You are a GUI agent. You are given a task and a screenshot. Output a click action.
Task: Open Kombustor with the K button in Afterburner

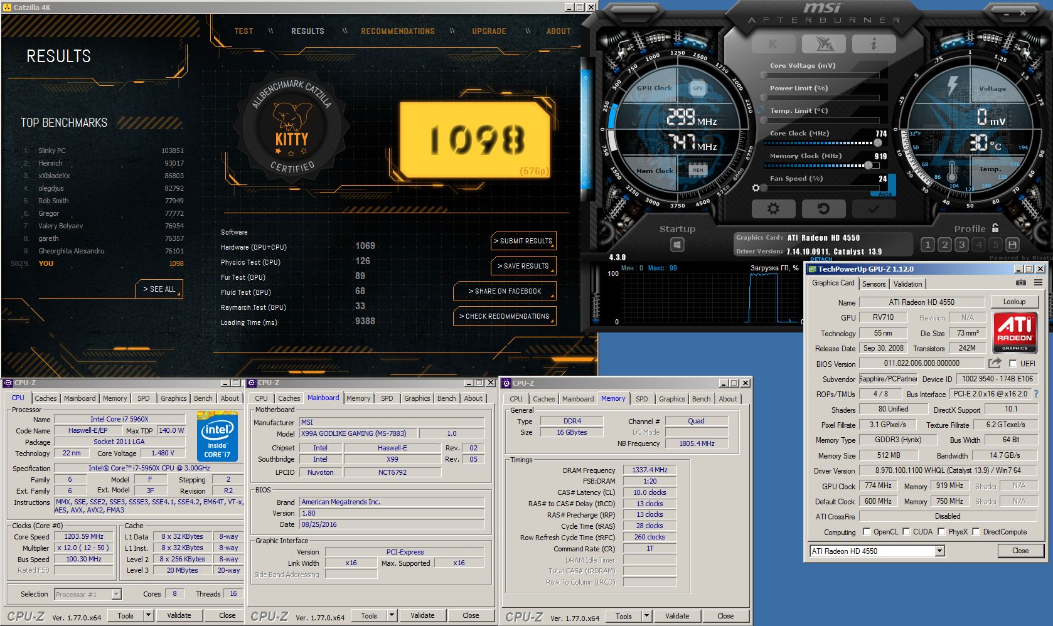coord(772,44)
